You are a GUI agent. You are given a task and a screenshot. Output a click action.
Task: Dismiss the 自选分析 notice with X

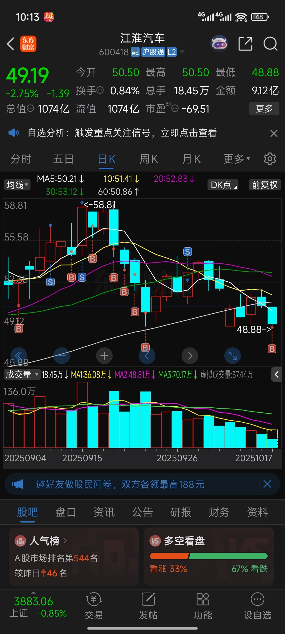pos(274,133)
